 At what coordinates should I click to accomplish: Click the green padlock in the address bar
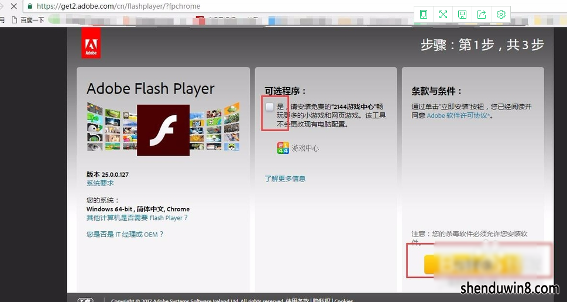(30, 6)
